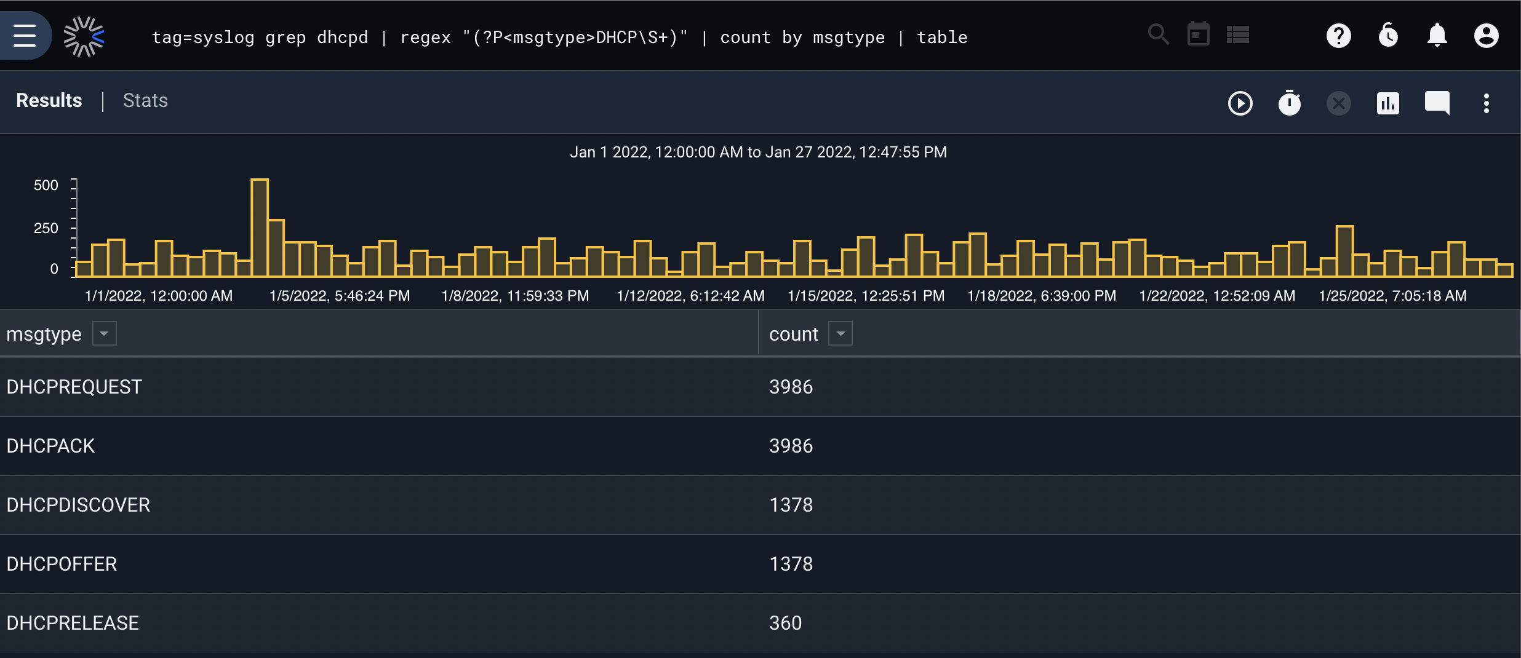Switch to the Stats tab

pyautogui.click(x=145, y=100)
